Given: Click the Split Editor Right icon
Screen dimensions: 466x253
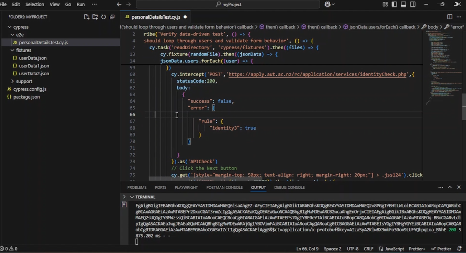Looking at the screenshot, I should (x=450, y=17).
